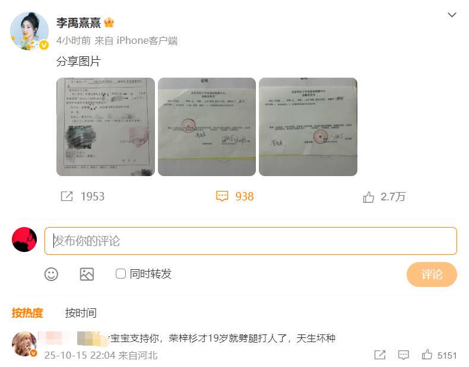Expand the post options chevron
This screenshot has height=367, width=469.
(452, 15)
